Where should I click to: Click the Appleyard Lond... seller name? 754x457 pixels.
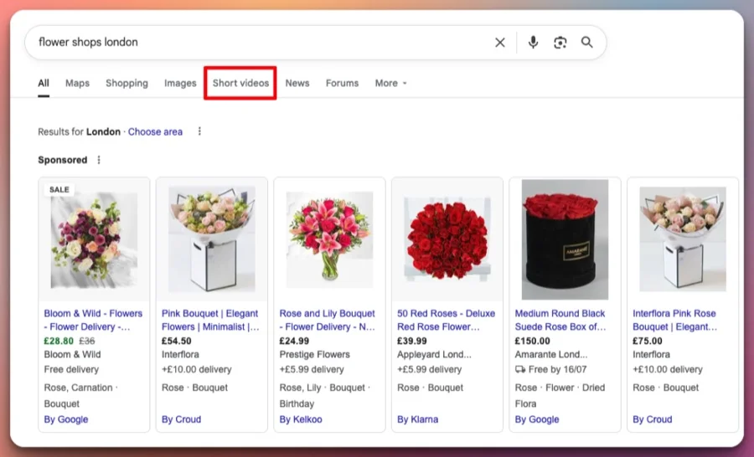click(x=434, y=355)
